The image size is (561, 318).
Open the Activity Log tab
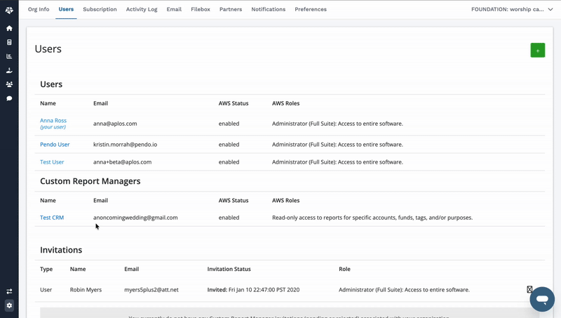[x=142, y=10]
